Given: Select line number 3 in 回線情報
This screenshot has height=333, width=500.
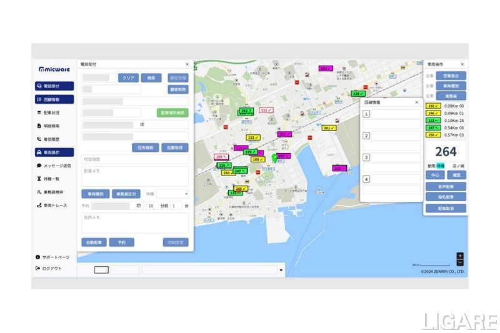Looking at the screenshot, I should tap(366, 157).
